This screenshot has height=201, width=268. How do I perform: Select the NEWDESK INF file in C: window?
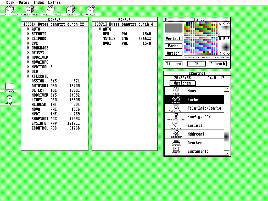56,104
